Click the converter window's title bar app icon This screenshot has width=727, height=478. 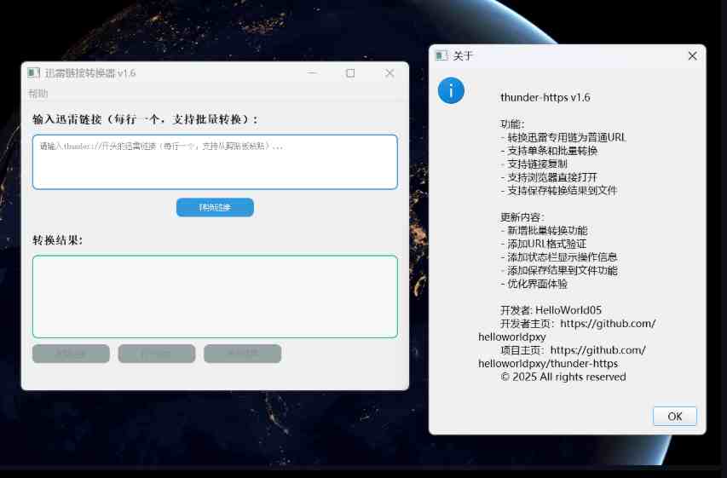33,73
